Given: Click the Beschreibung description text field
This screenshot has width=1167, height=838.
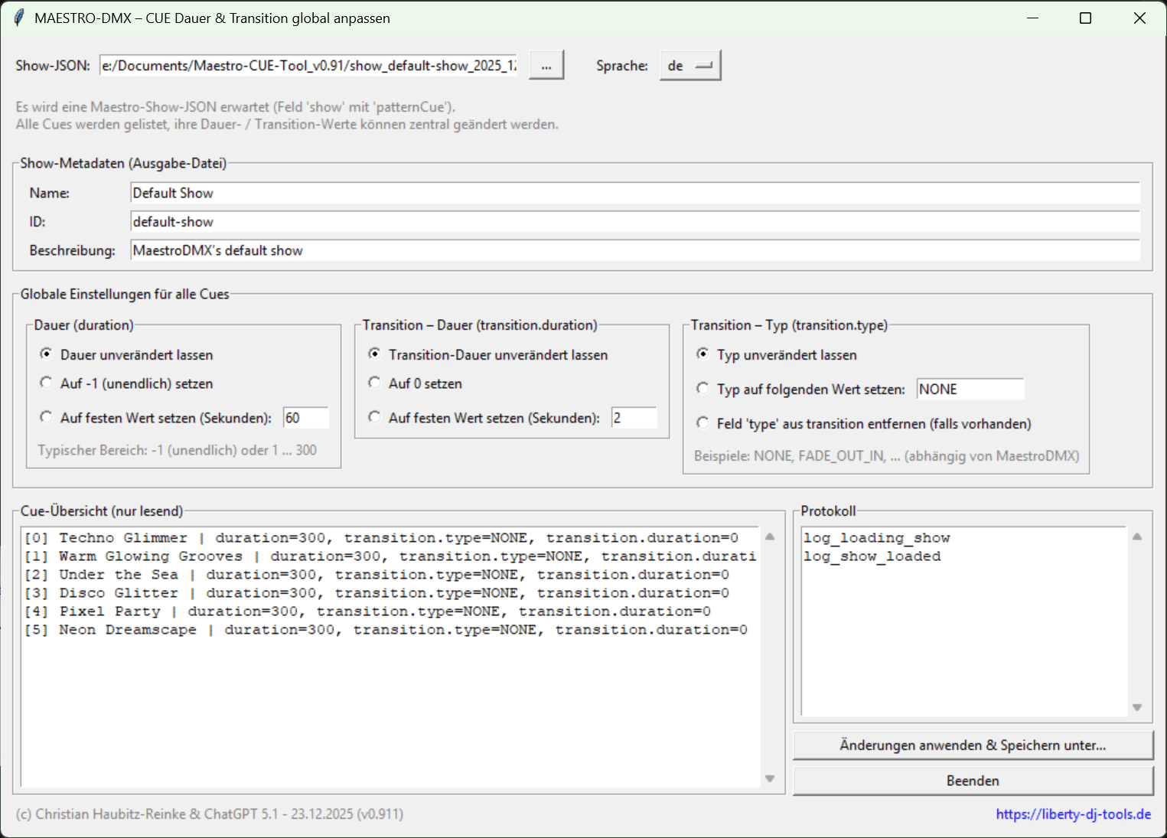Looking at the screenshot, I should (x=634, y=250).
